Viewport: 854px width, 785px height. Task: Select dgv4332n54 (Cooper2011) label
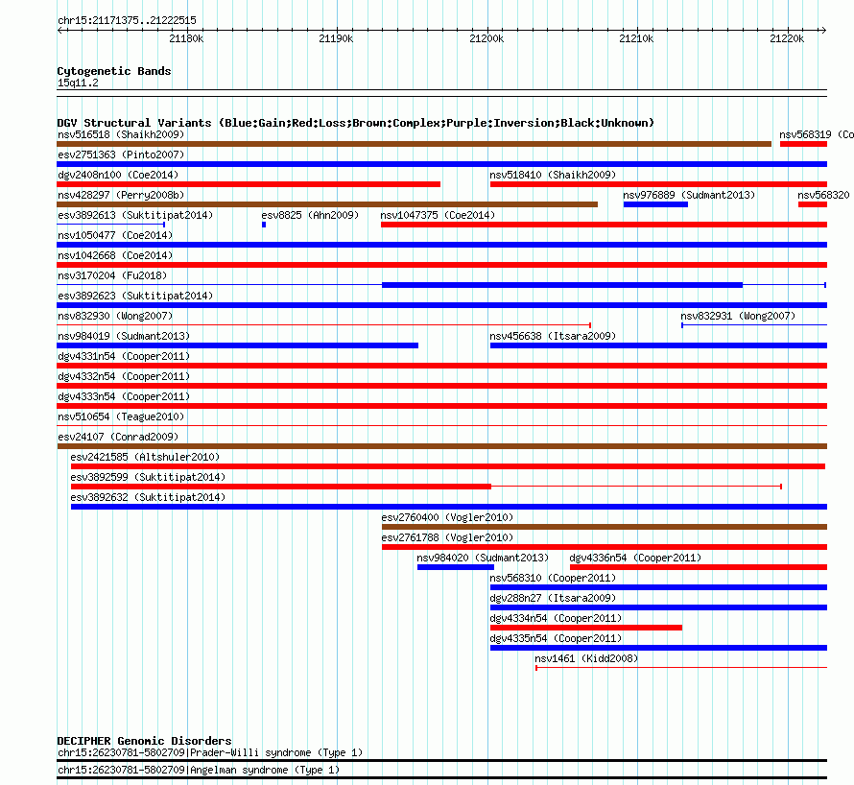tap(124, 376)
